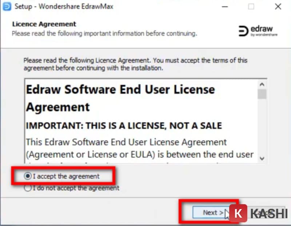Viewport: 291px width, 226px height.
Task: Click the license scrollbar thumb
Action: pos(262,94)
